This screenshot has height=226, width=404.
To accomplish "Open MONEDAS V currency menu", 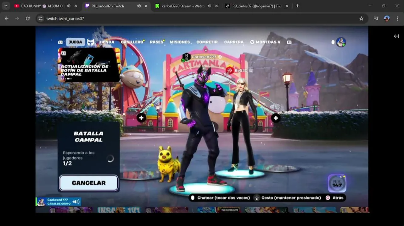I will pyautogui.click(x=265, y=42).
